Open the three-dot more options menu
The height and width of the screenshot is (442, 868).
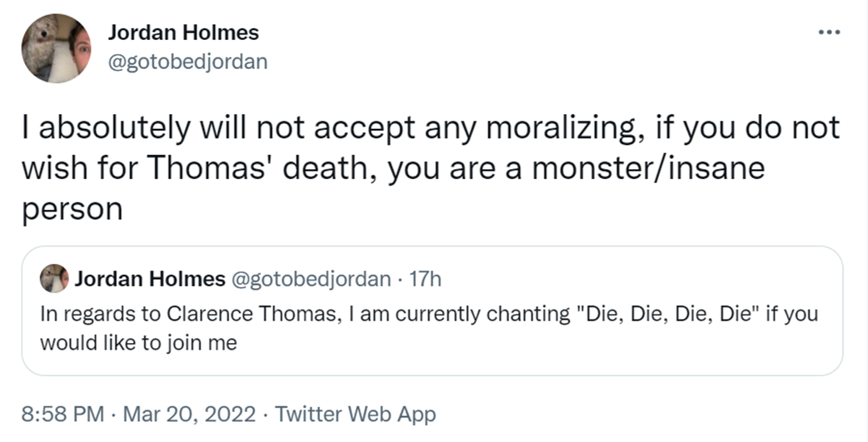[x=830, y=33]
